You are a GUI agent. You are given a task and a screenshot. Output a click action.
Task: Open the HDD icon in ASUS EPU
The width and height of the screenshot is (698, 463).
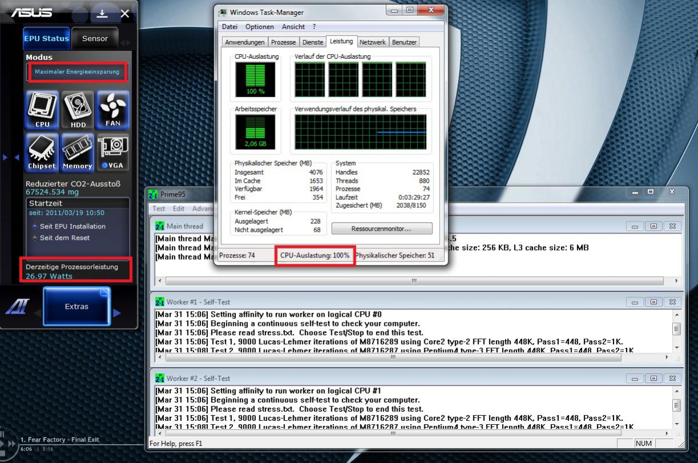pyautogui.click(x=78, y=110)
